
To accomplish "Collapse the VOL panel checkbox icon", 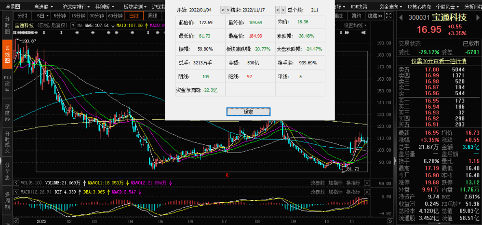I will pyautogui.click(x=17, y=183).
